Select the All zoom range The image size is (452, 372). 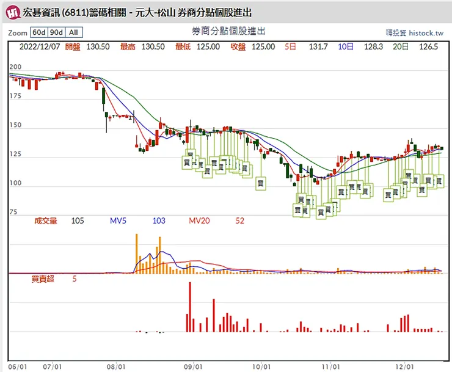tap(74, 32)
